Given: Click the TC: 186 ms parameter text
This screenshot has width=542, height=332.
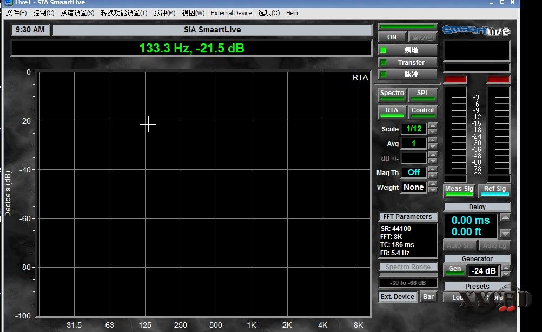Looking at the screenshot, I should click(397, 244).
